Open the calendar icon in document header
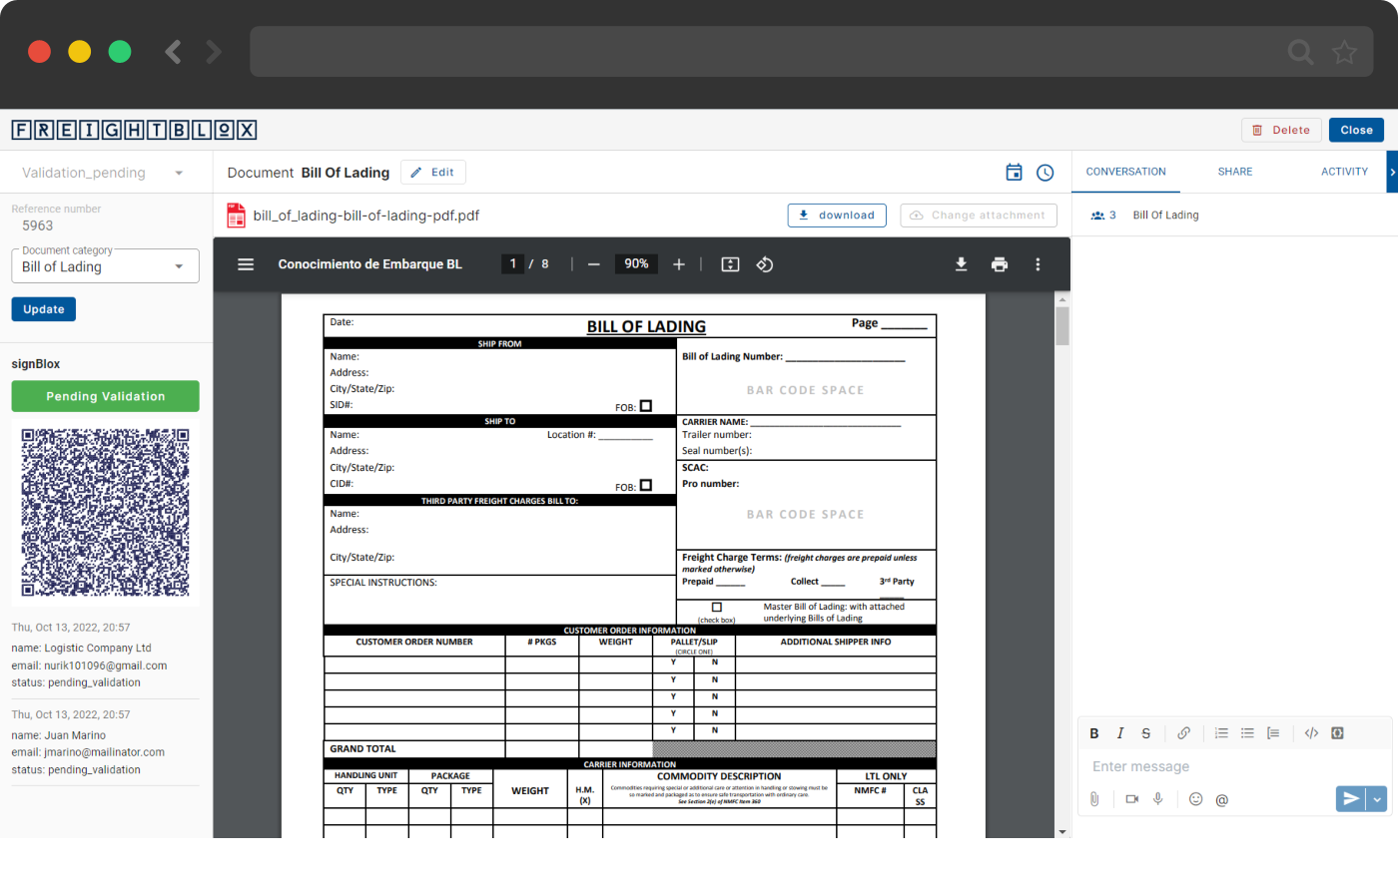The height and width of the screenshot is (888, 1398). [1014, 173]
